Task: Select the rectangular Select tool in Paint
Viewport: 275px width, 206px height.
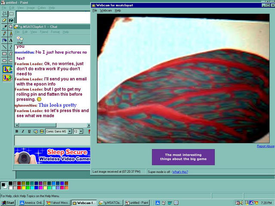Action: point(11,14)
